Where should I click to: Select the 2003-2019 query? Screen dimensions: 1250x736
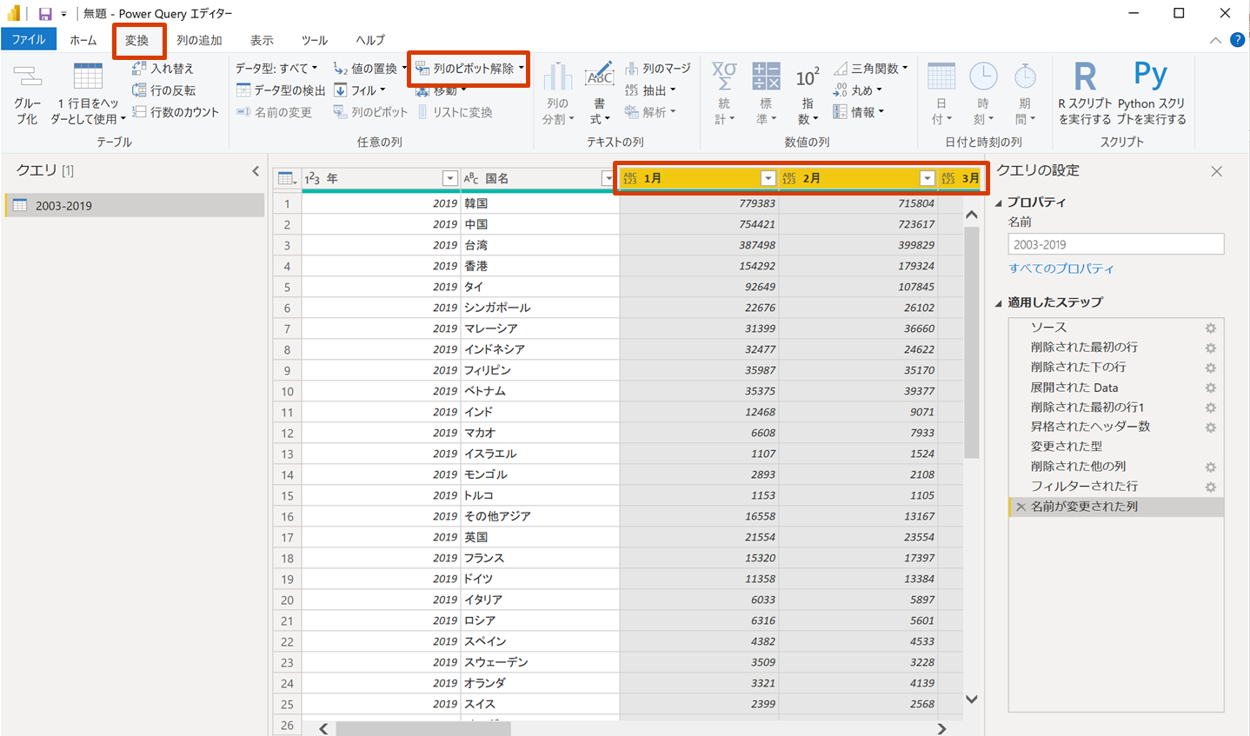(135, 205)
